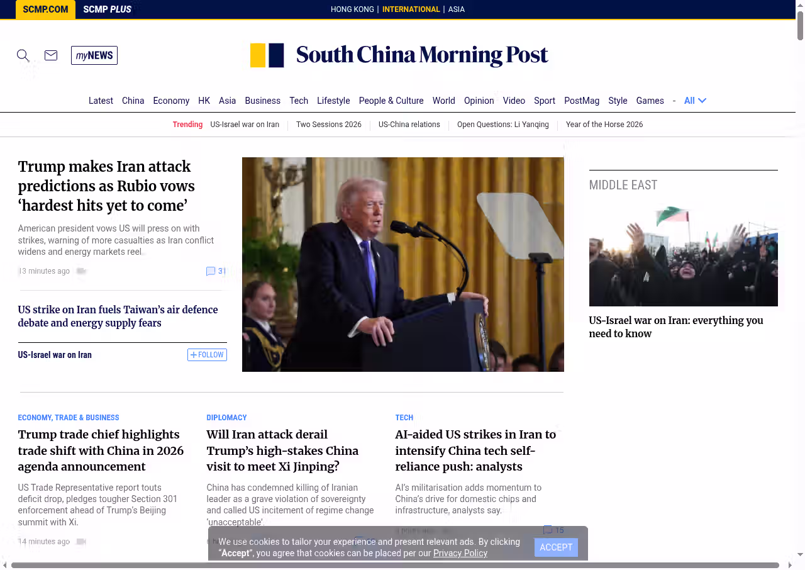This screenshot has height=570, width=805.
Task: Open the Middle East protest thumbnail
Action: (x=683, y=256)
